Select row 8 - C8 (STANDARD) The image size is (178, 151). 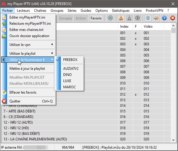86,117
